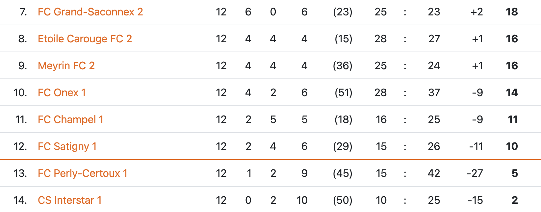
Task: Select the FC Onex 1 link
Action: pyautogui.click(x=62, y=93)
